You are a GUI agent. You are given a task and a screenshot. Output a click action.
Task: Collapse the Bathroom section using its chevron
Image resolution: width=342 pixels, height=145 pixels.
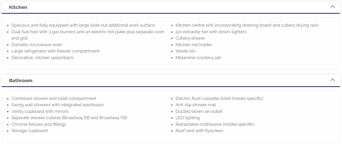click(333, 80)
